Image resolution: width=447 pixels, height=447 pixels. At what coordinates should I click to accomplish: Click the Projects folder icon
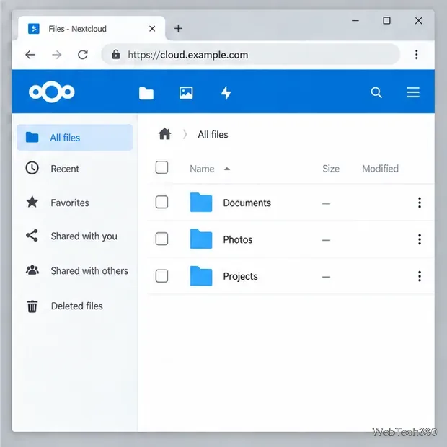tap(201, 275)
